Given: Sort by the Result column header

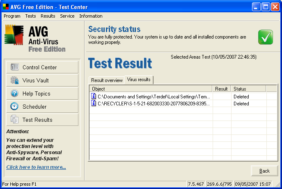Looking at the screenshot, I should [x=222, y=89].
